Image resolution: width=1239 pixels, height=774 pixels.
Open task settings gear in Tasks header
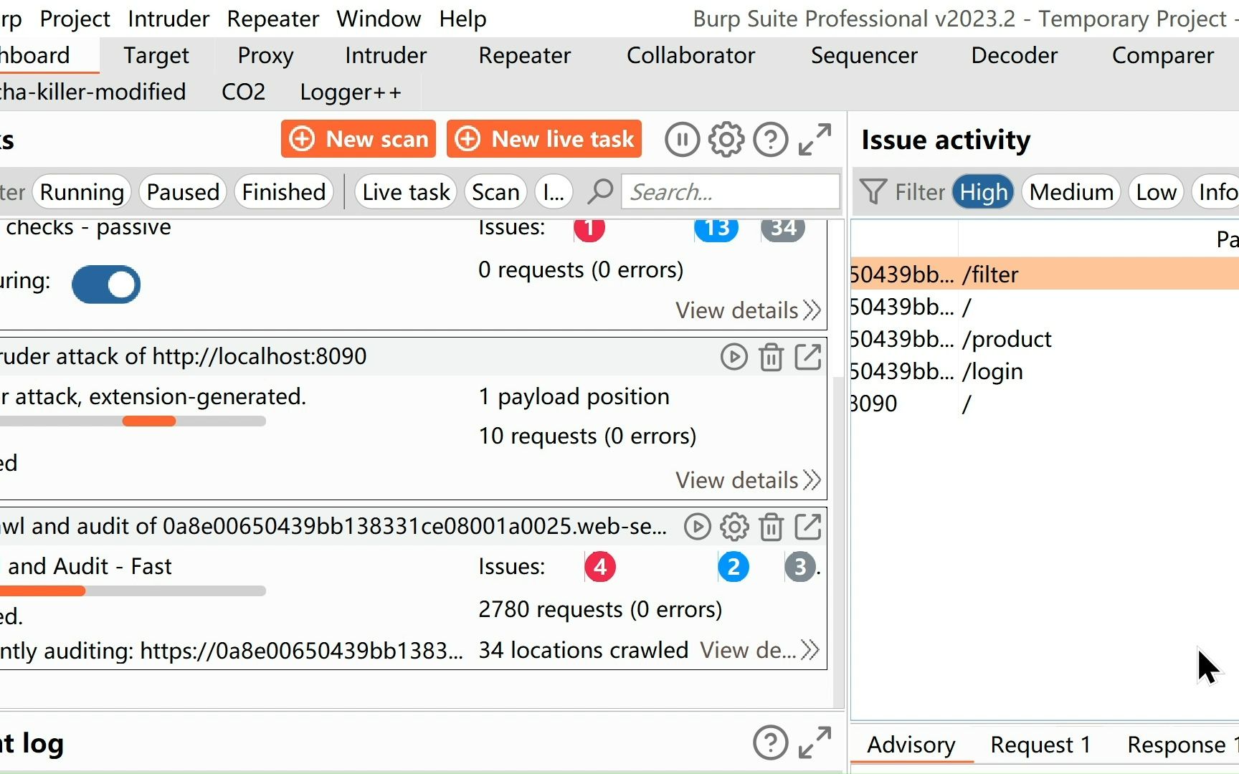coord(726,140)
